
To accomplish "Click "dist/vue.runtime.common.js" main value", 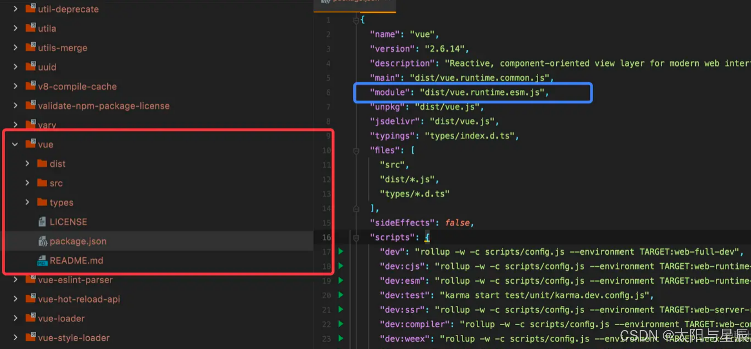I will click(479, 78).
